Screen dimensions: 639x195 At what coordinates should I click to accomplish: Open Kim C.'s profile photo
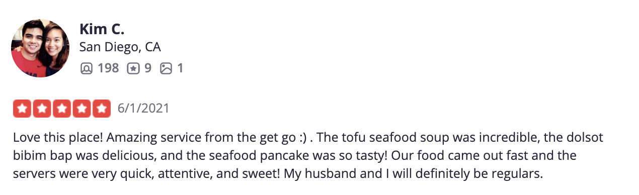[x=40, y=48]
